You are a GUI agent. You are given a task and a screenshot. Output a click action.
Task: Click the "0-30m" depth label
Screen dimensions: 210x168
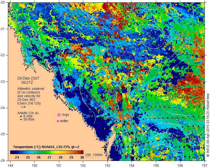coord(28,116)
